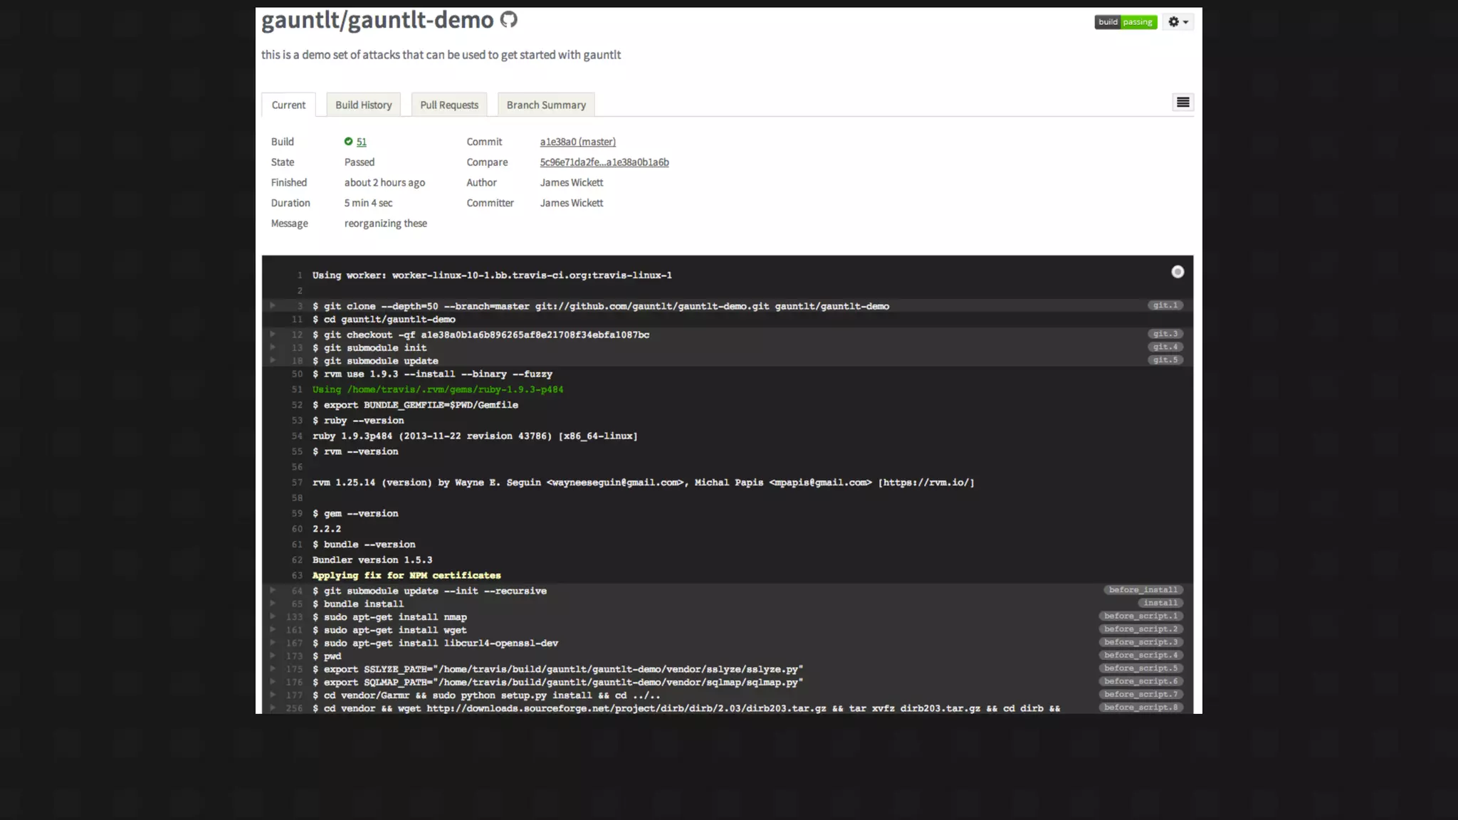Select the Branch Summary tab
1458x820 pixels.
(546, 105)
